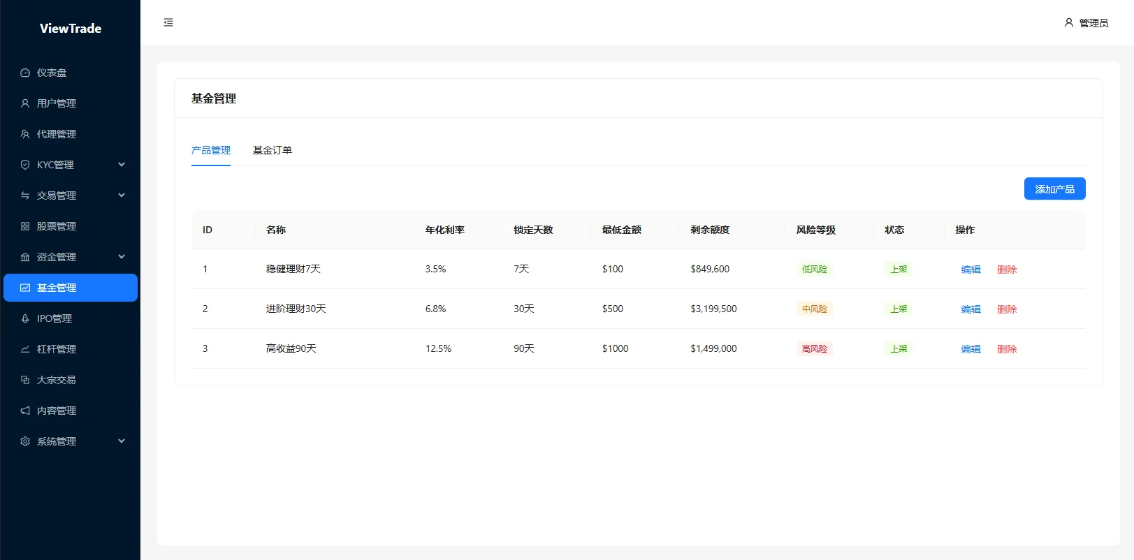Click the product name 稳健理财7天
The image size is (1134, 560).
pos(293,269)
